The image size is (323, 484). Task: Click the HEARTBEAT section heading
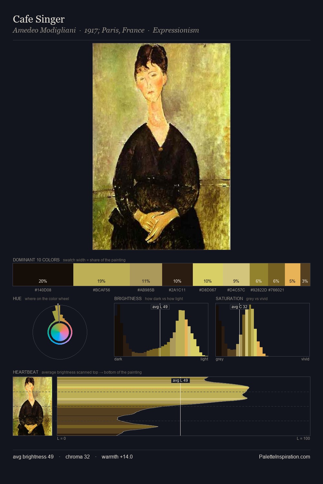(26, 372)
